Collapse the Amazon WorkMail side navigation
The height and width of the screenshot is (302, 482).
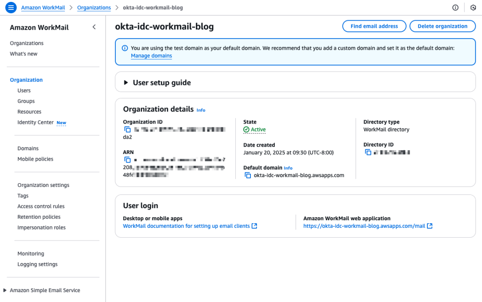pyautogui.click(x=94, y=27)
